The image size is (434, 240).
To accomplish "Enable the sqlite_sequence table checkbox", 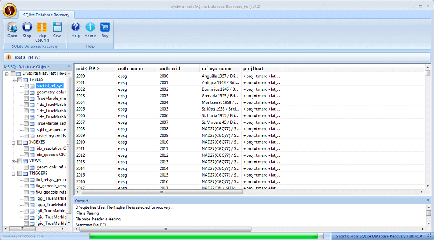I will [x=27, y=130].
